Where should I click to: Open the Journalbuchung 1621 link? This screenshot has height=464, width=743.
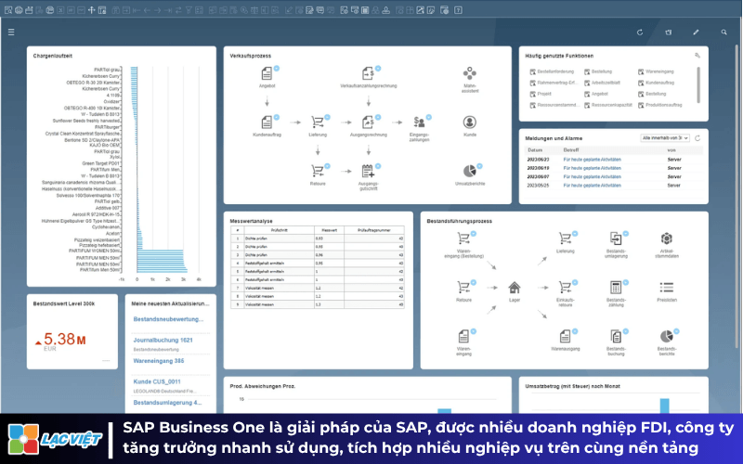pos(163,340)
